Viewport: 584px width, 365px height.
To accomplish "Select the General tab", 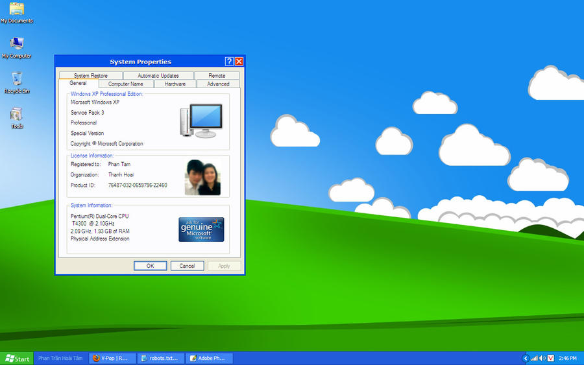I will click(78, 84).
